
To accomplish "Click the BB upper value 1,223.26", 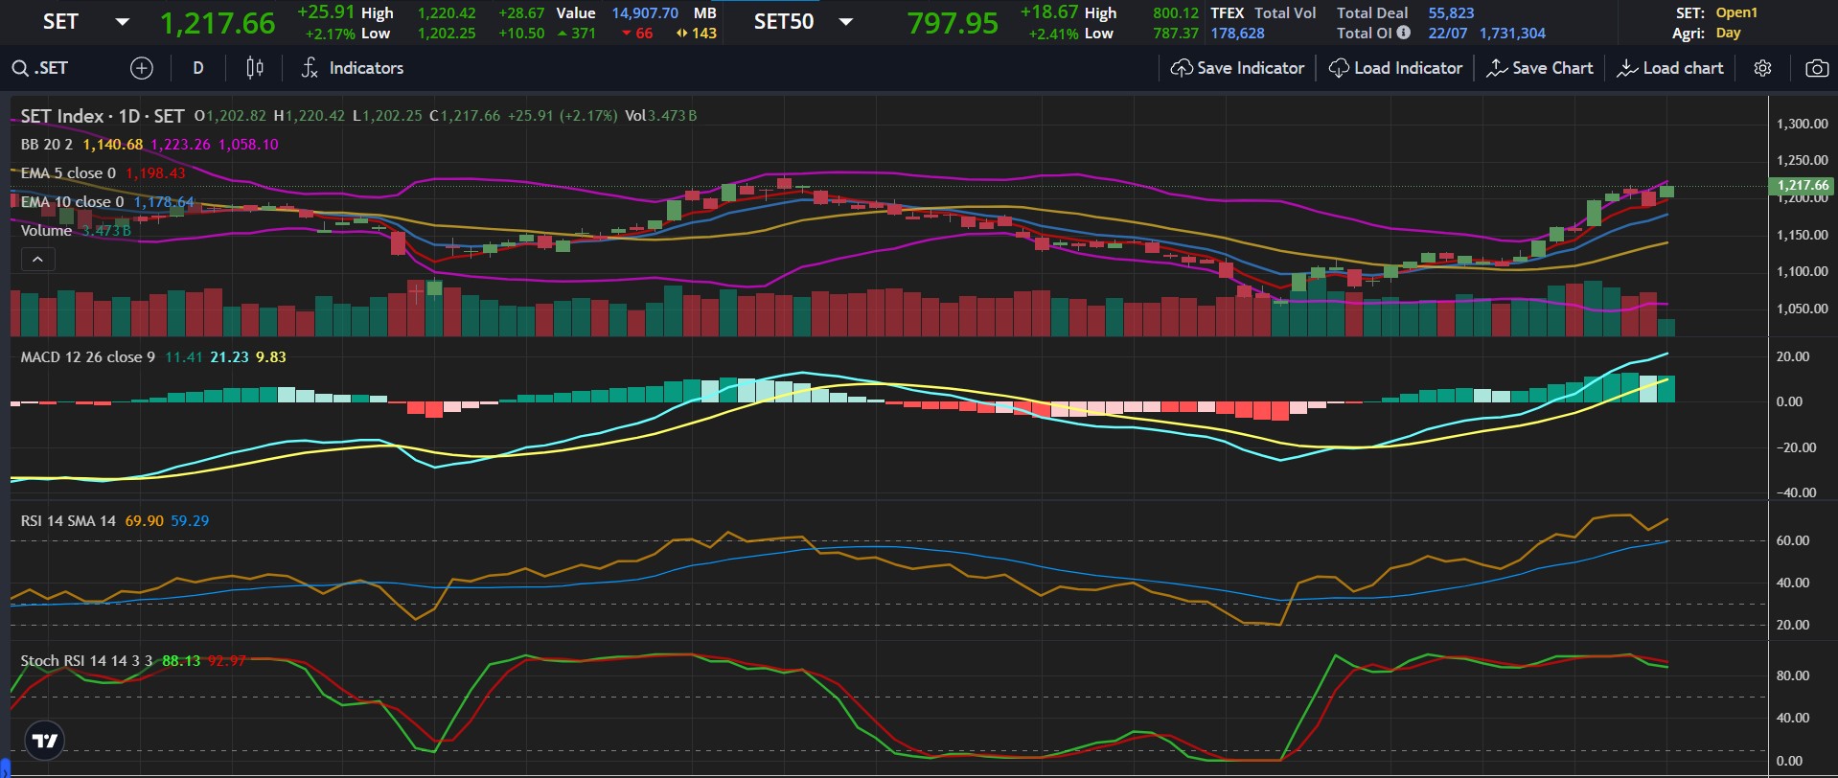I will pos(180,145).
